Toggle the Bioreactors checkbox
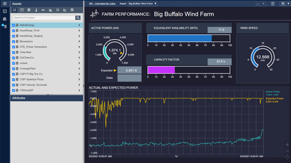This screenshot has height=163, width=291. click(14, 41)
